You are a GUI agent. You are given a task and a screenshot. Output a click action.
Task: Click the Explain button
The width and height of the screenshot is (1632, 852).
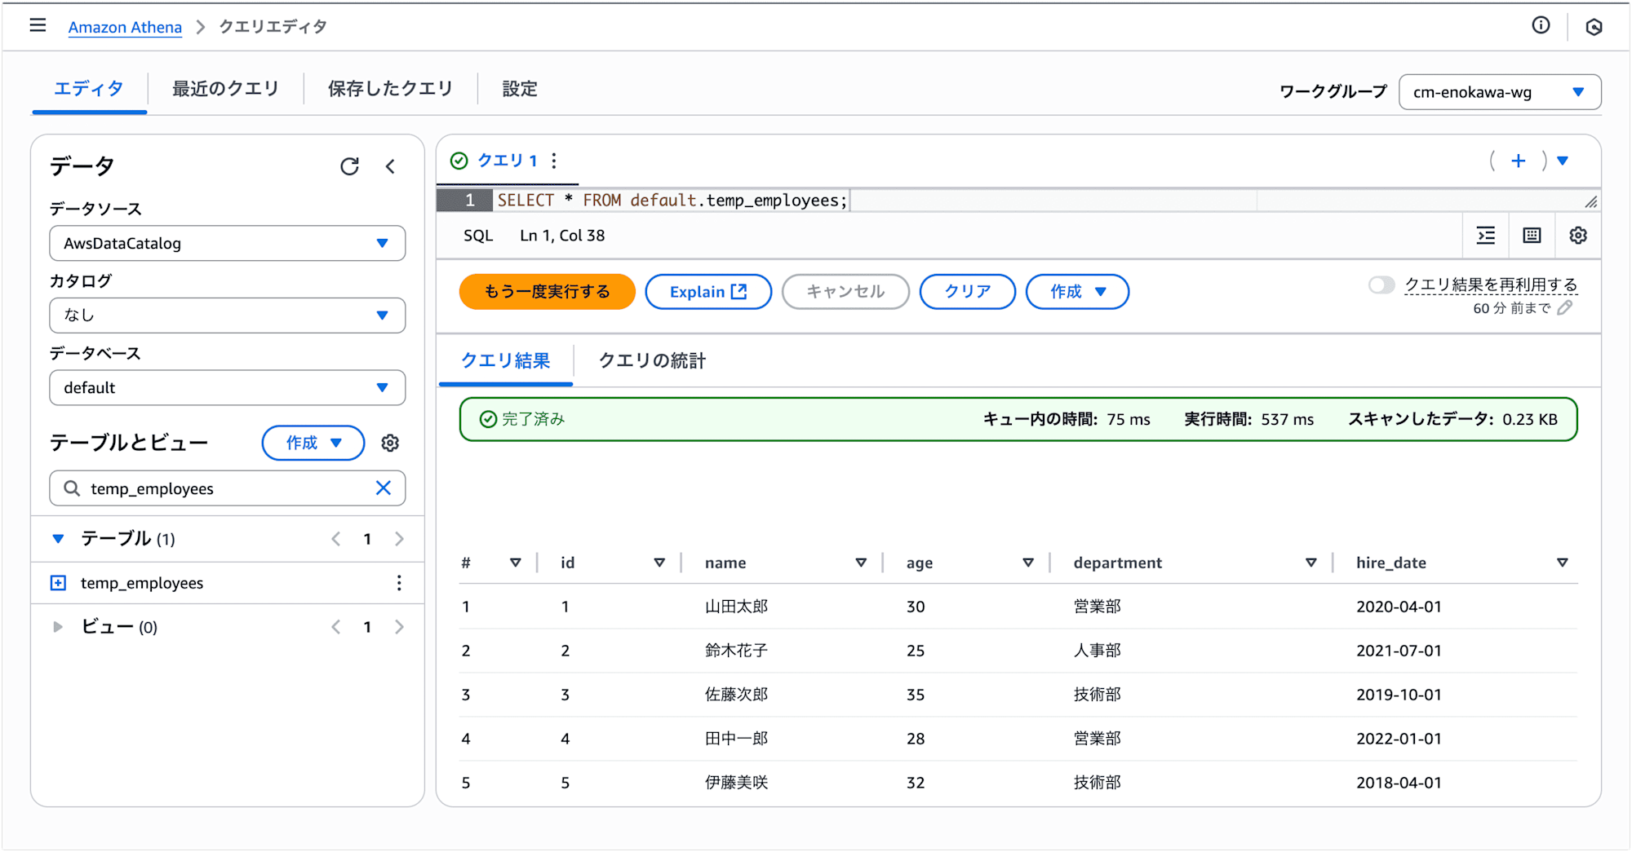(x=708, y=292)
